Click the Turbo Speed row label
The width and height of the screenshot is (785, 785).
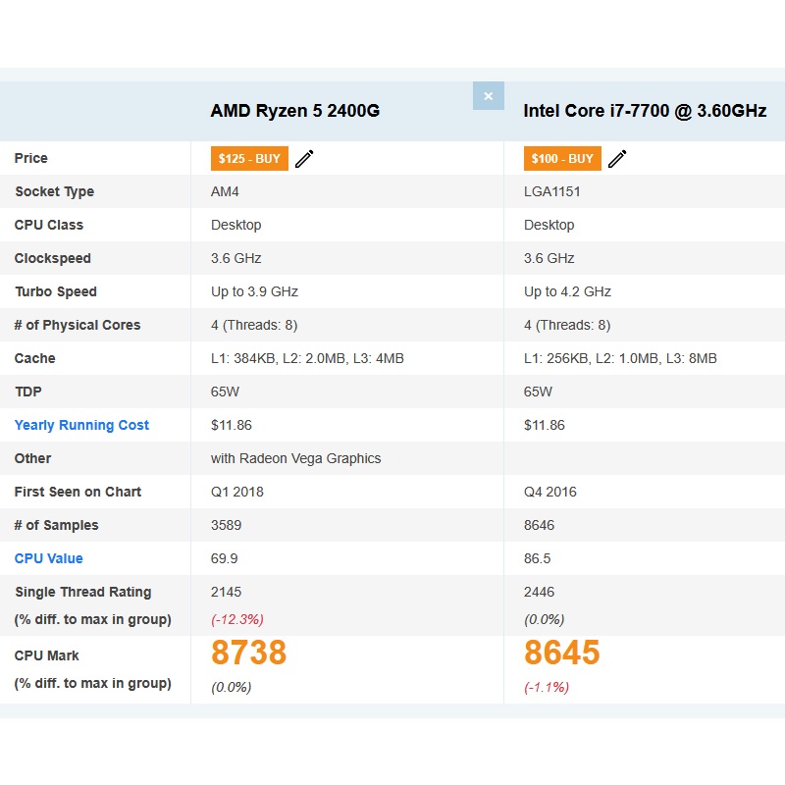pos(56,291)
